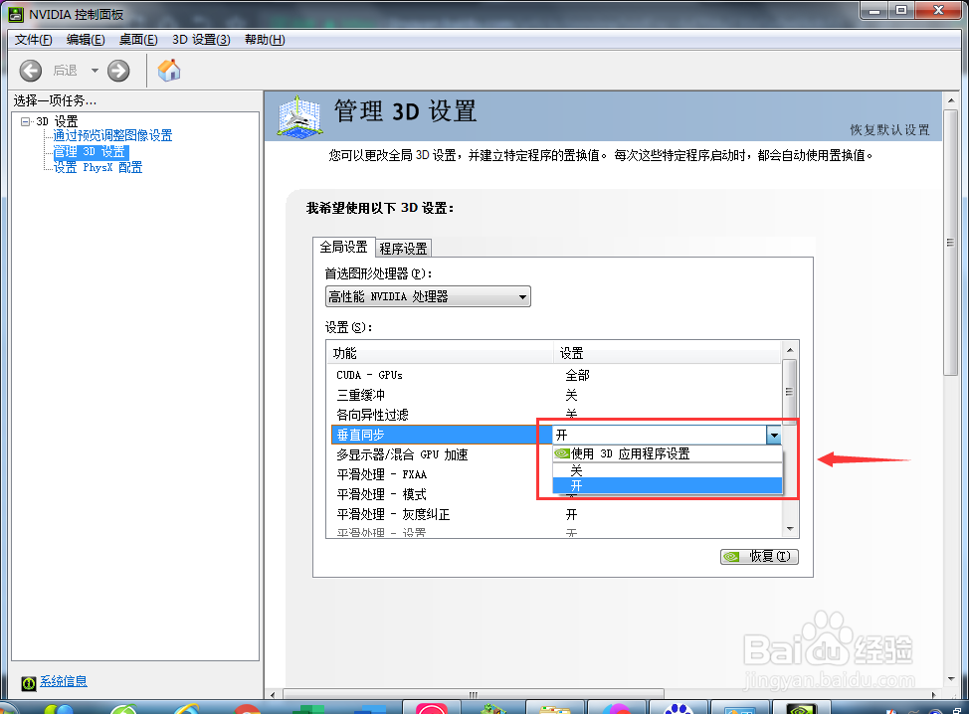
Task: Open the 帮助(H) menu
Action: coord(265,40)
